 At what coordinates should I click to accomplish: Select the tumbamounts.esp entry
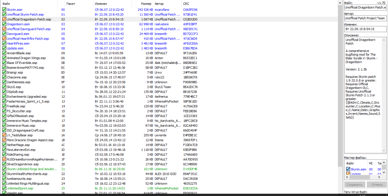19,179
